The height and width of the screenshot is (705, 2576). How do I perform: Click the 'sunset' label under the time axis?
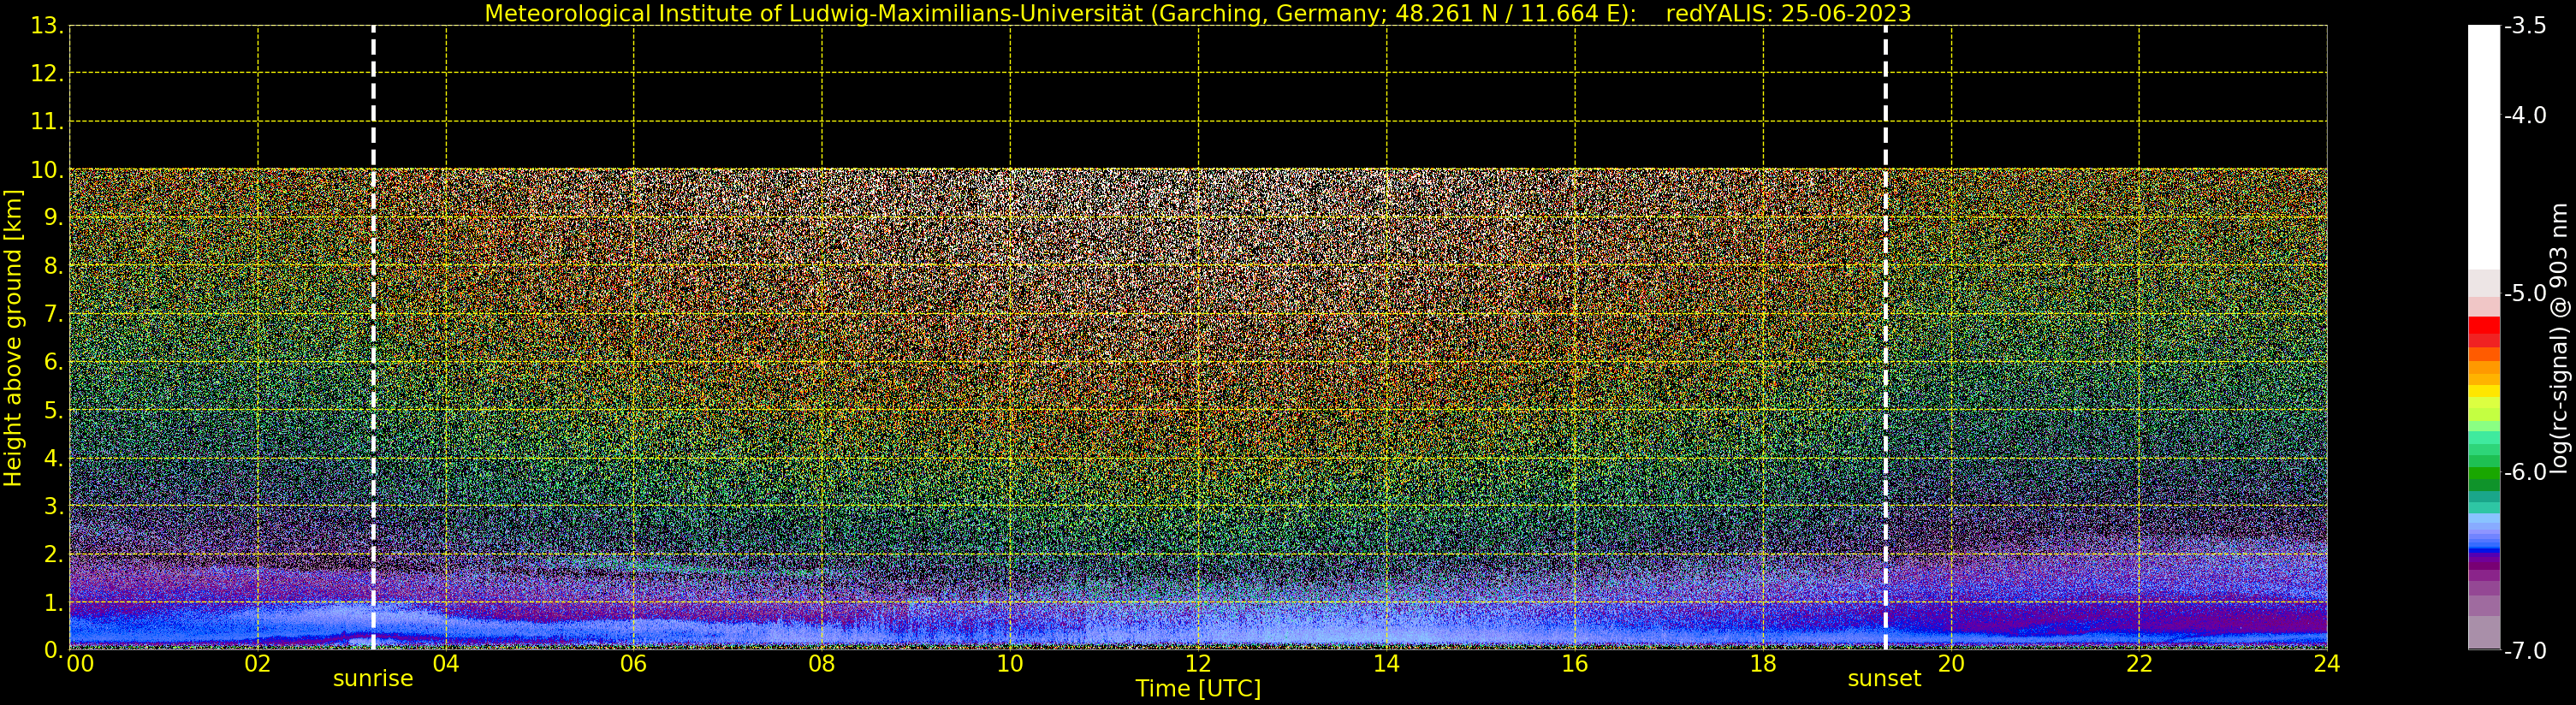[1884, 679]
